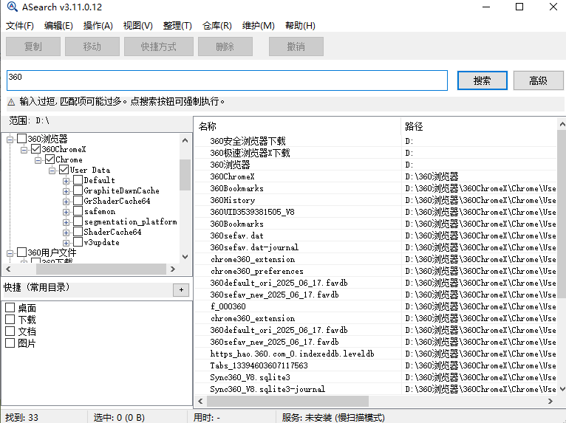This screenshot has height=423, width=566.
Task: Click the search text field containing 360
Action: point(227,80)
